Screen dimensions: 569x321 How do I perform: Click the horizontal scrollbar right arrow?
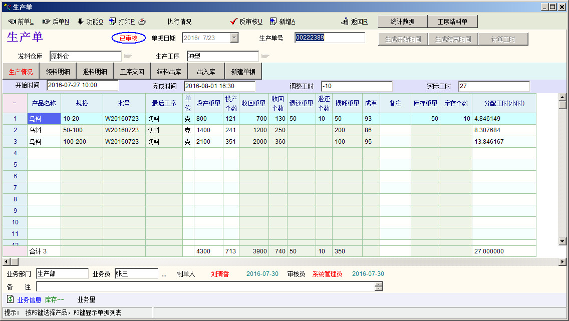(x=563, y=262)
